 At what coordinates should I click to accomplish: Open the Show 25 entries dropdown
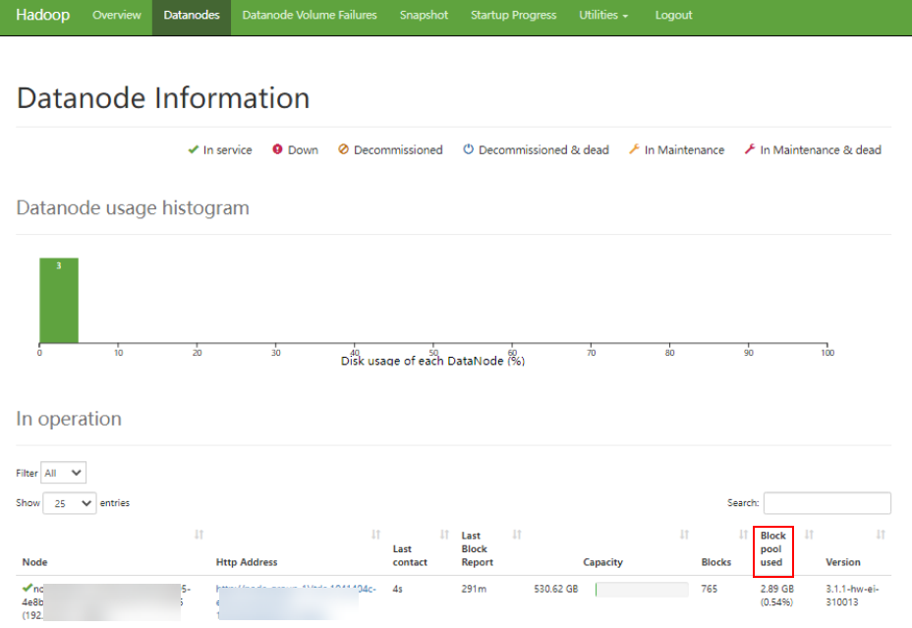click(70, 503)
